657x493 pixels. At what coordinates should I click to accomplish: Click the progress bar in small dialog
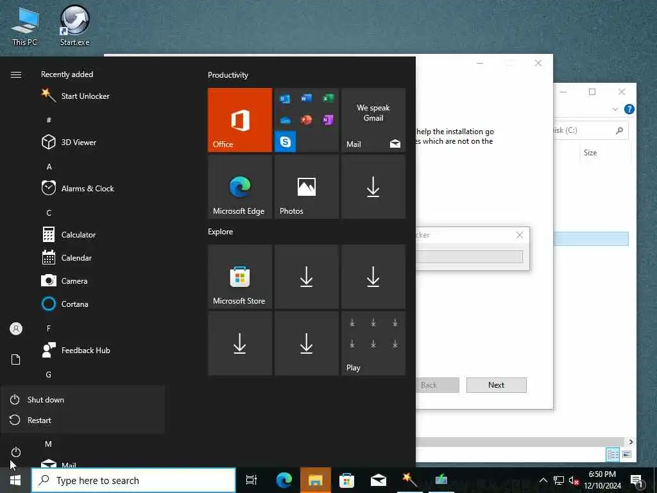pos(469,257)
